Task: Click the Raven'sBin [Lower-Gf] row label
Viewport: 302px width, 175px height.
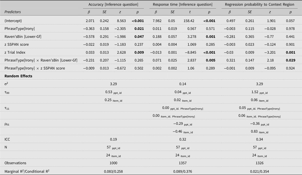Action: click(23, 37)
